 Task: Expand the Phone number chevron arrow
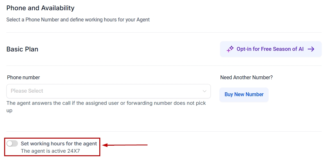click(x=204, y=91)
